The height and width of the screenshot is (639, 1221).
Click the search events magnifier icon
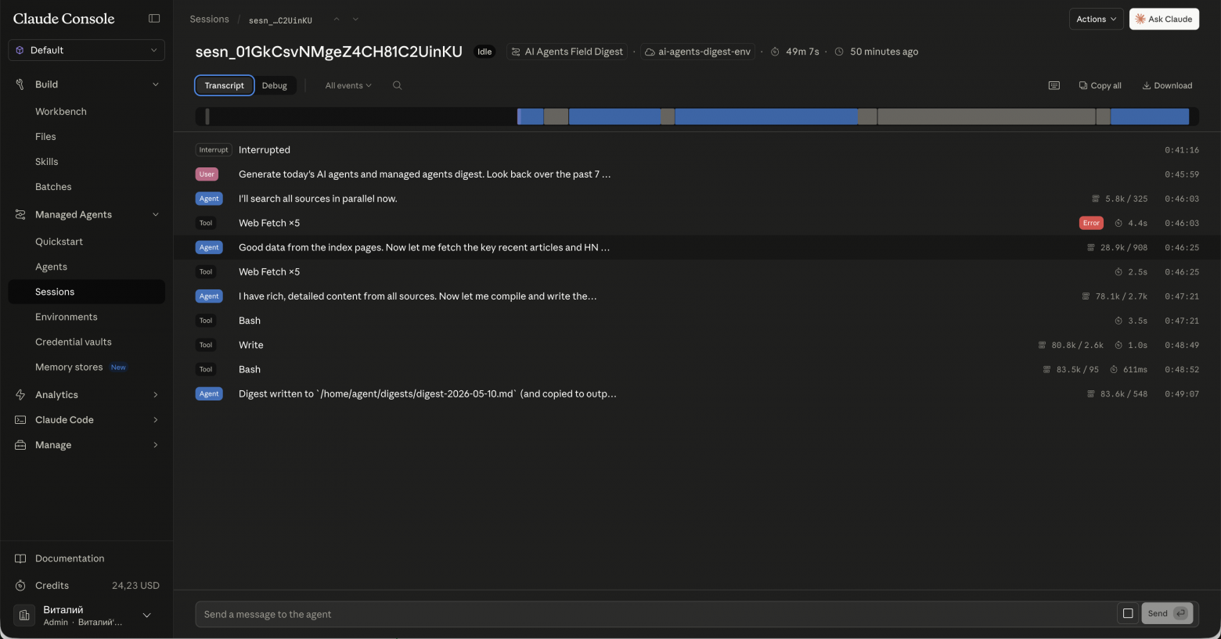(x=398, y=85)
